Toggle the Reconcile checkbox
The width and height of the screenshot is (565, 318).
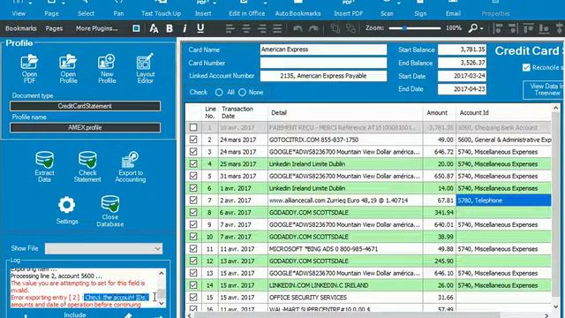coord(526,67)
